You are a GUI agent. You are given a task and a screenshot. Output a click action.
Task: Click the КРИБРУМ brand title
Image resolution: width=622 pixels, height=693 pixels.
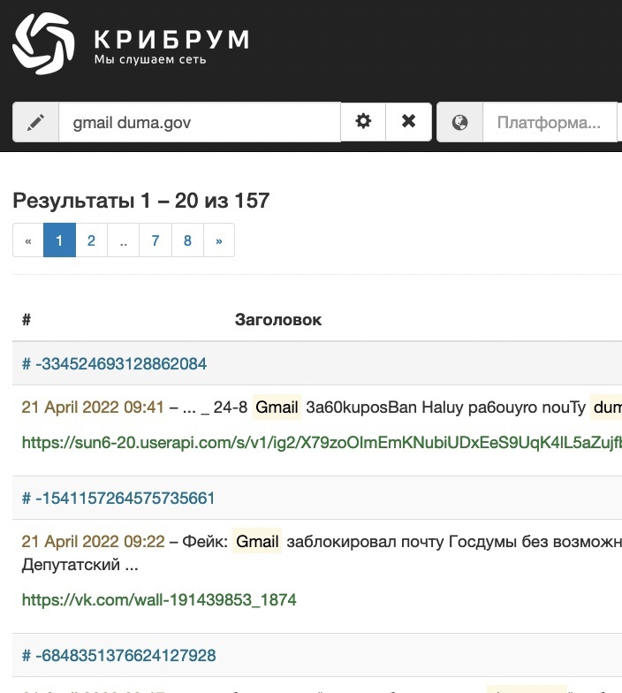[x=171, y=40]
